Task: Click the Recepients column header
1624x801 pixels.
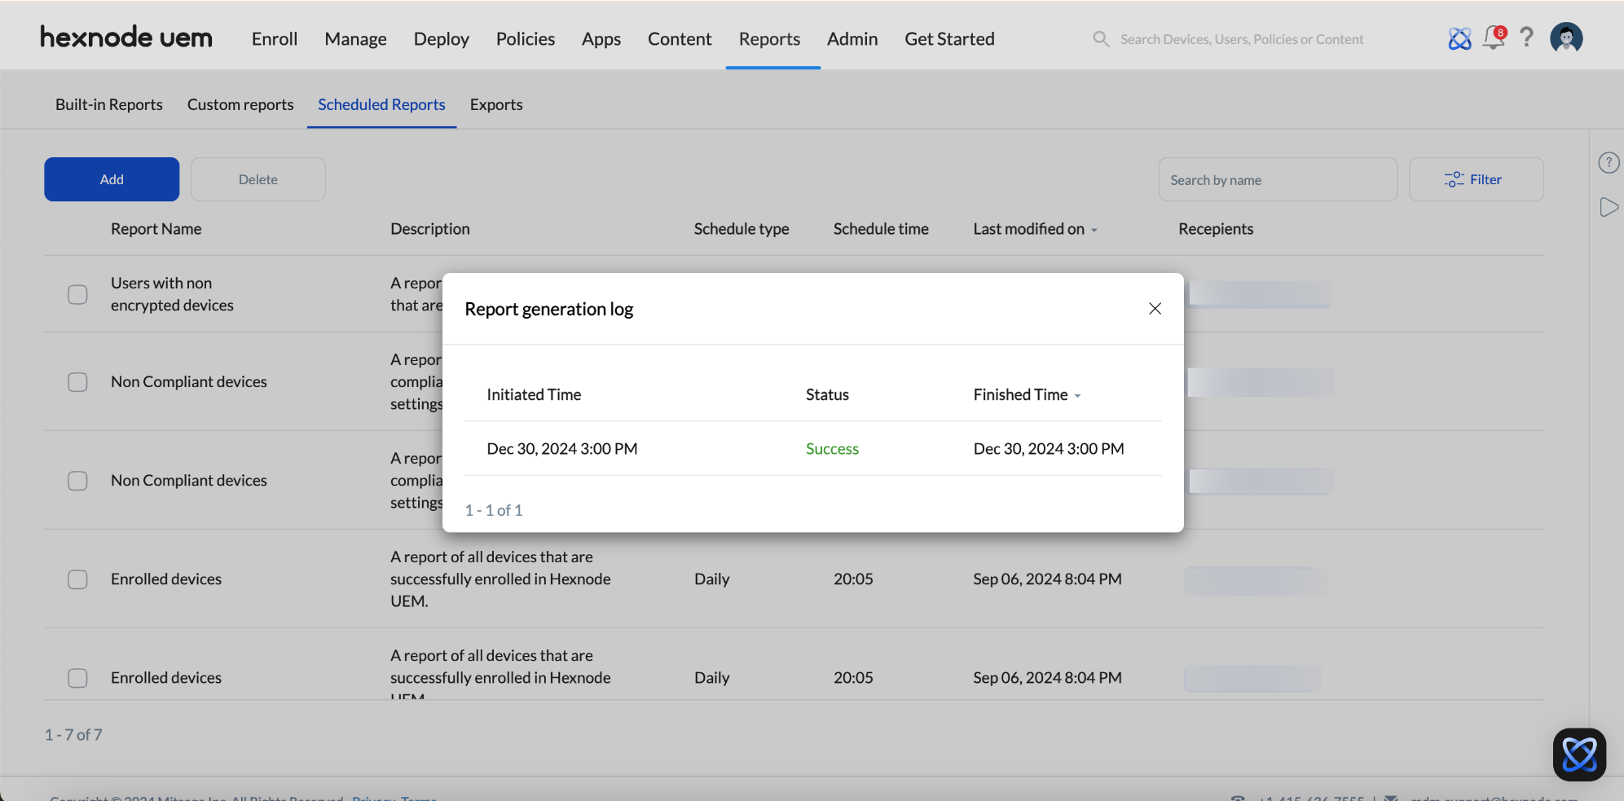Action: (1216, 229)
